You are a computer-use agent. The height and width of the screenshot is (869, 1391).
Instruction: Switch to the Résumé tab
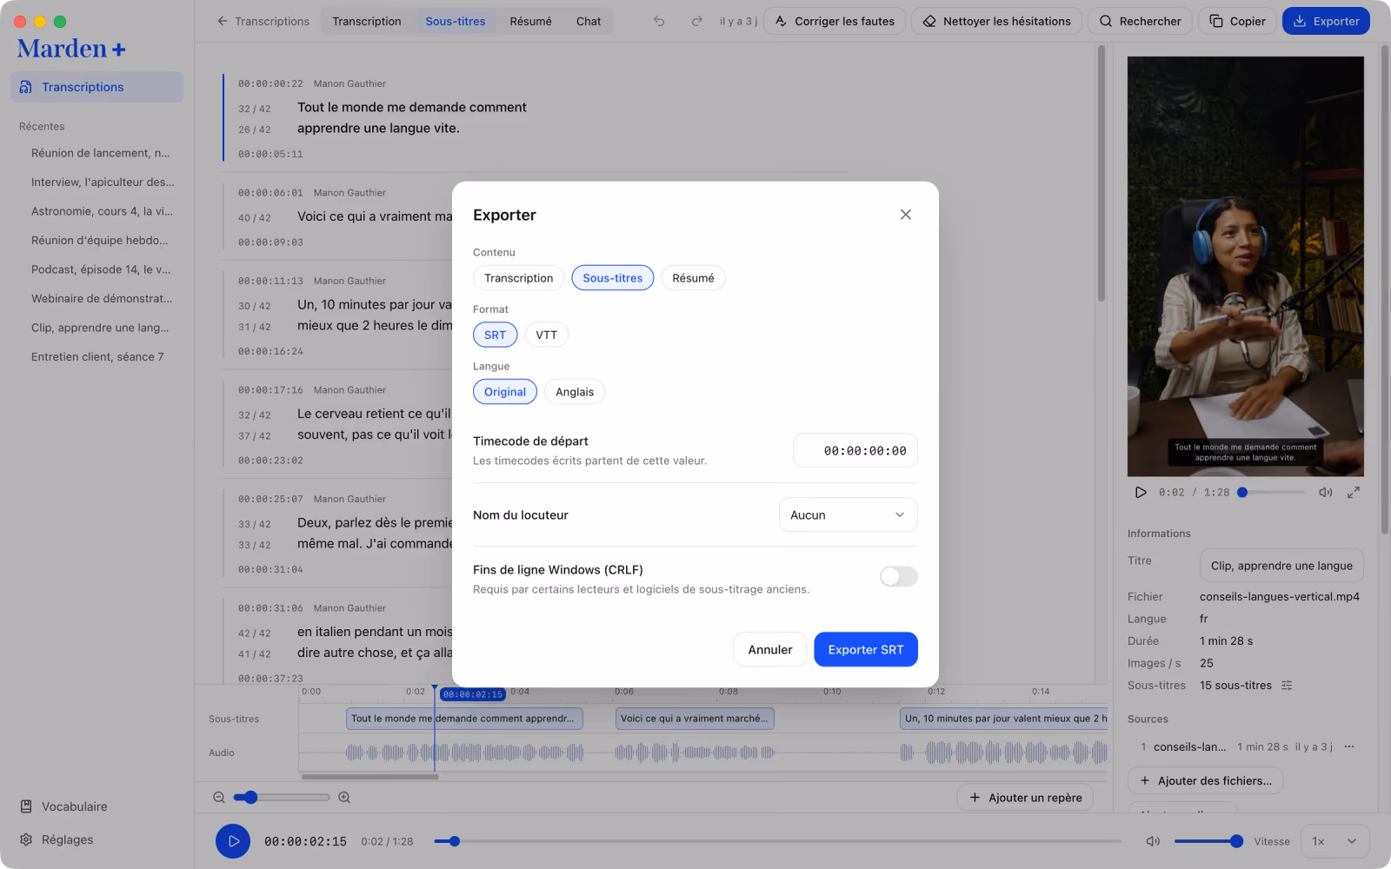pyautogui.click(x=531, y=21)
